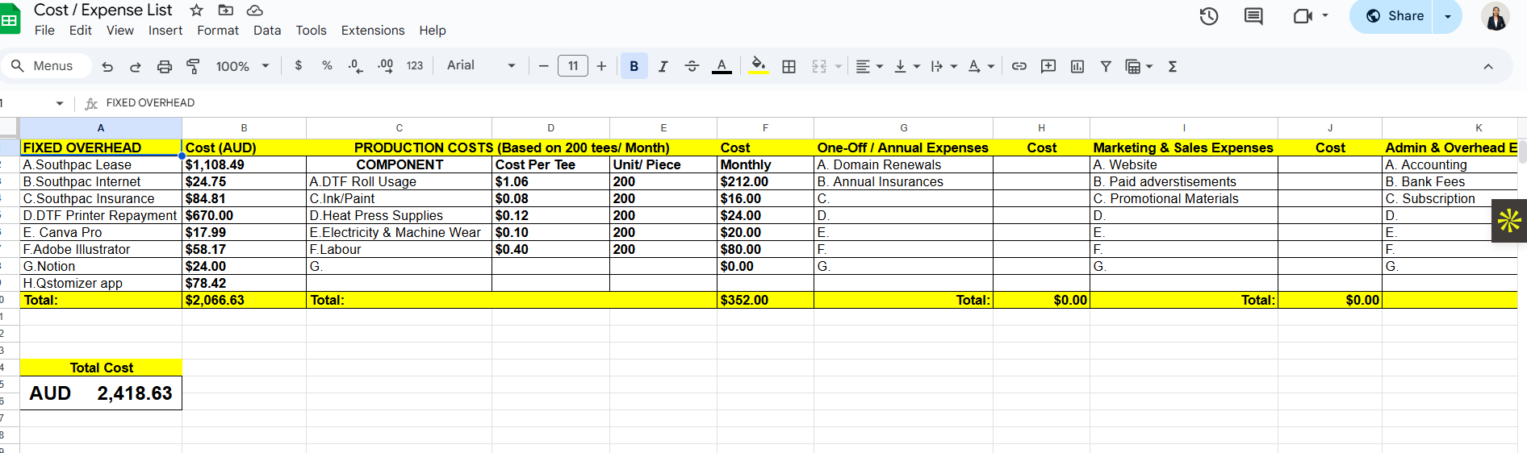Image resolution: width=1527 pixels, height=453 pixels.
Task: Open the name box dropdown arrow
Action: click(60, 103)
